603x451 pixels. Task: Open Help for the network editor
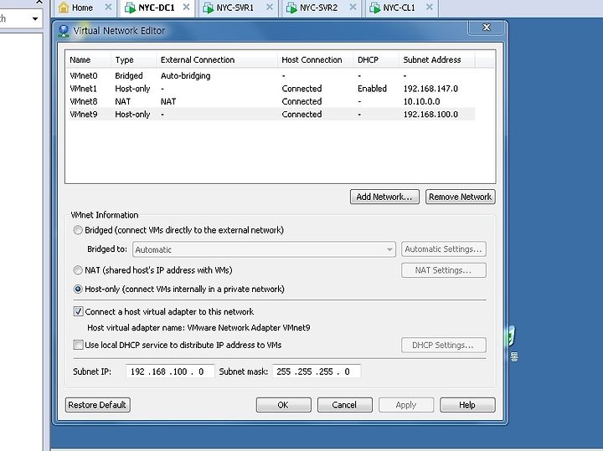tap(467, 405)
